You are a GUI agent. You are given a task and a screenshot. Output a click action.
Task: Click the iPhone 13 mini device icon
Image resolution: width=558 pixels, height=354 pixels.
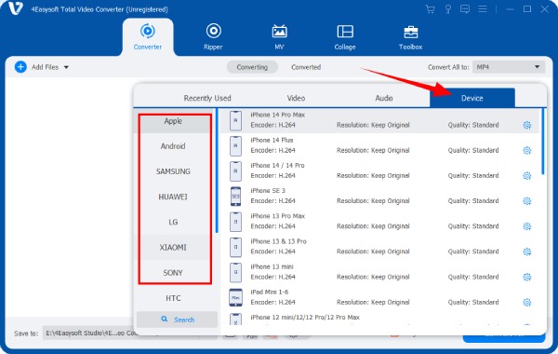point(235,272)
